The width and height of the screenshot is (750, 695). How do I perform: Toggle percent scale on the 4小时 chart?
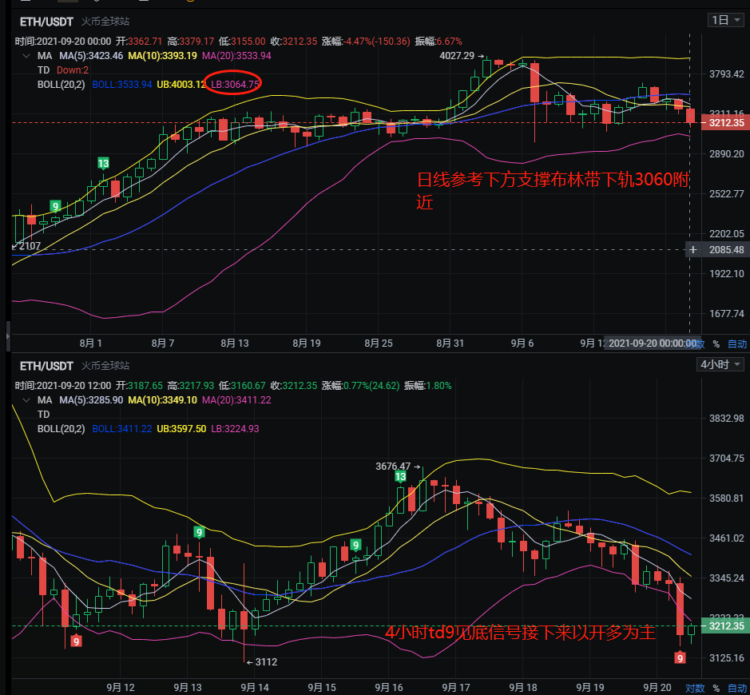pyautogui.click(x=716, y=689)
